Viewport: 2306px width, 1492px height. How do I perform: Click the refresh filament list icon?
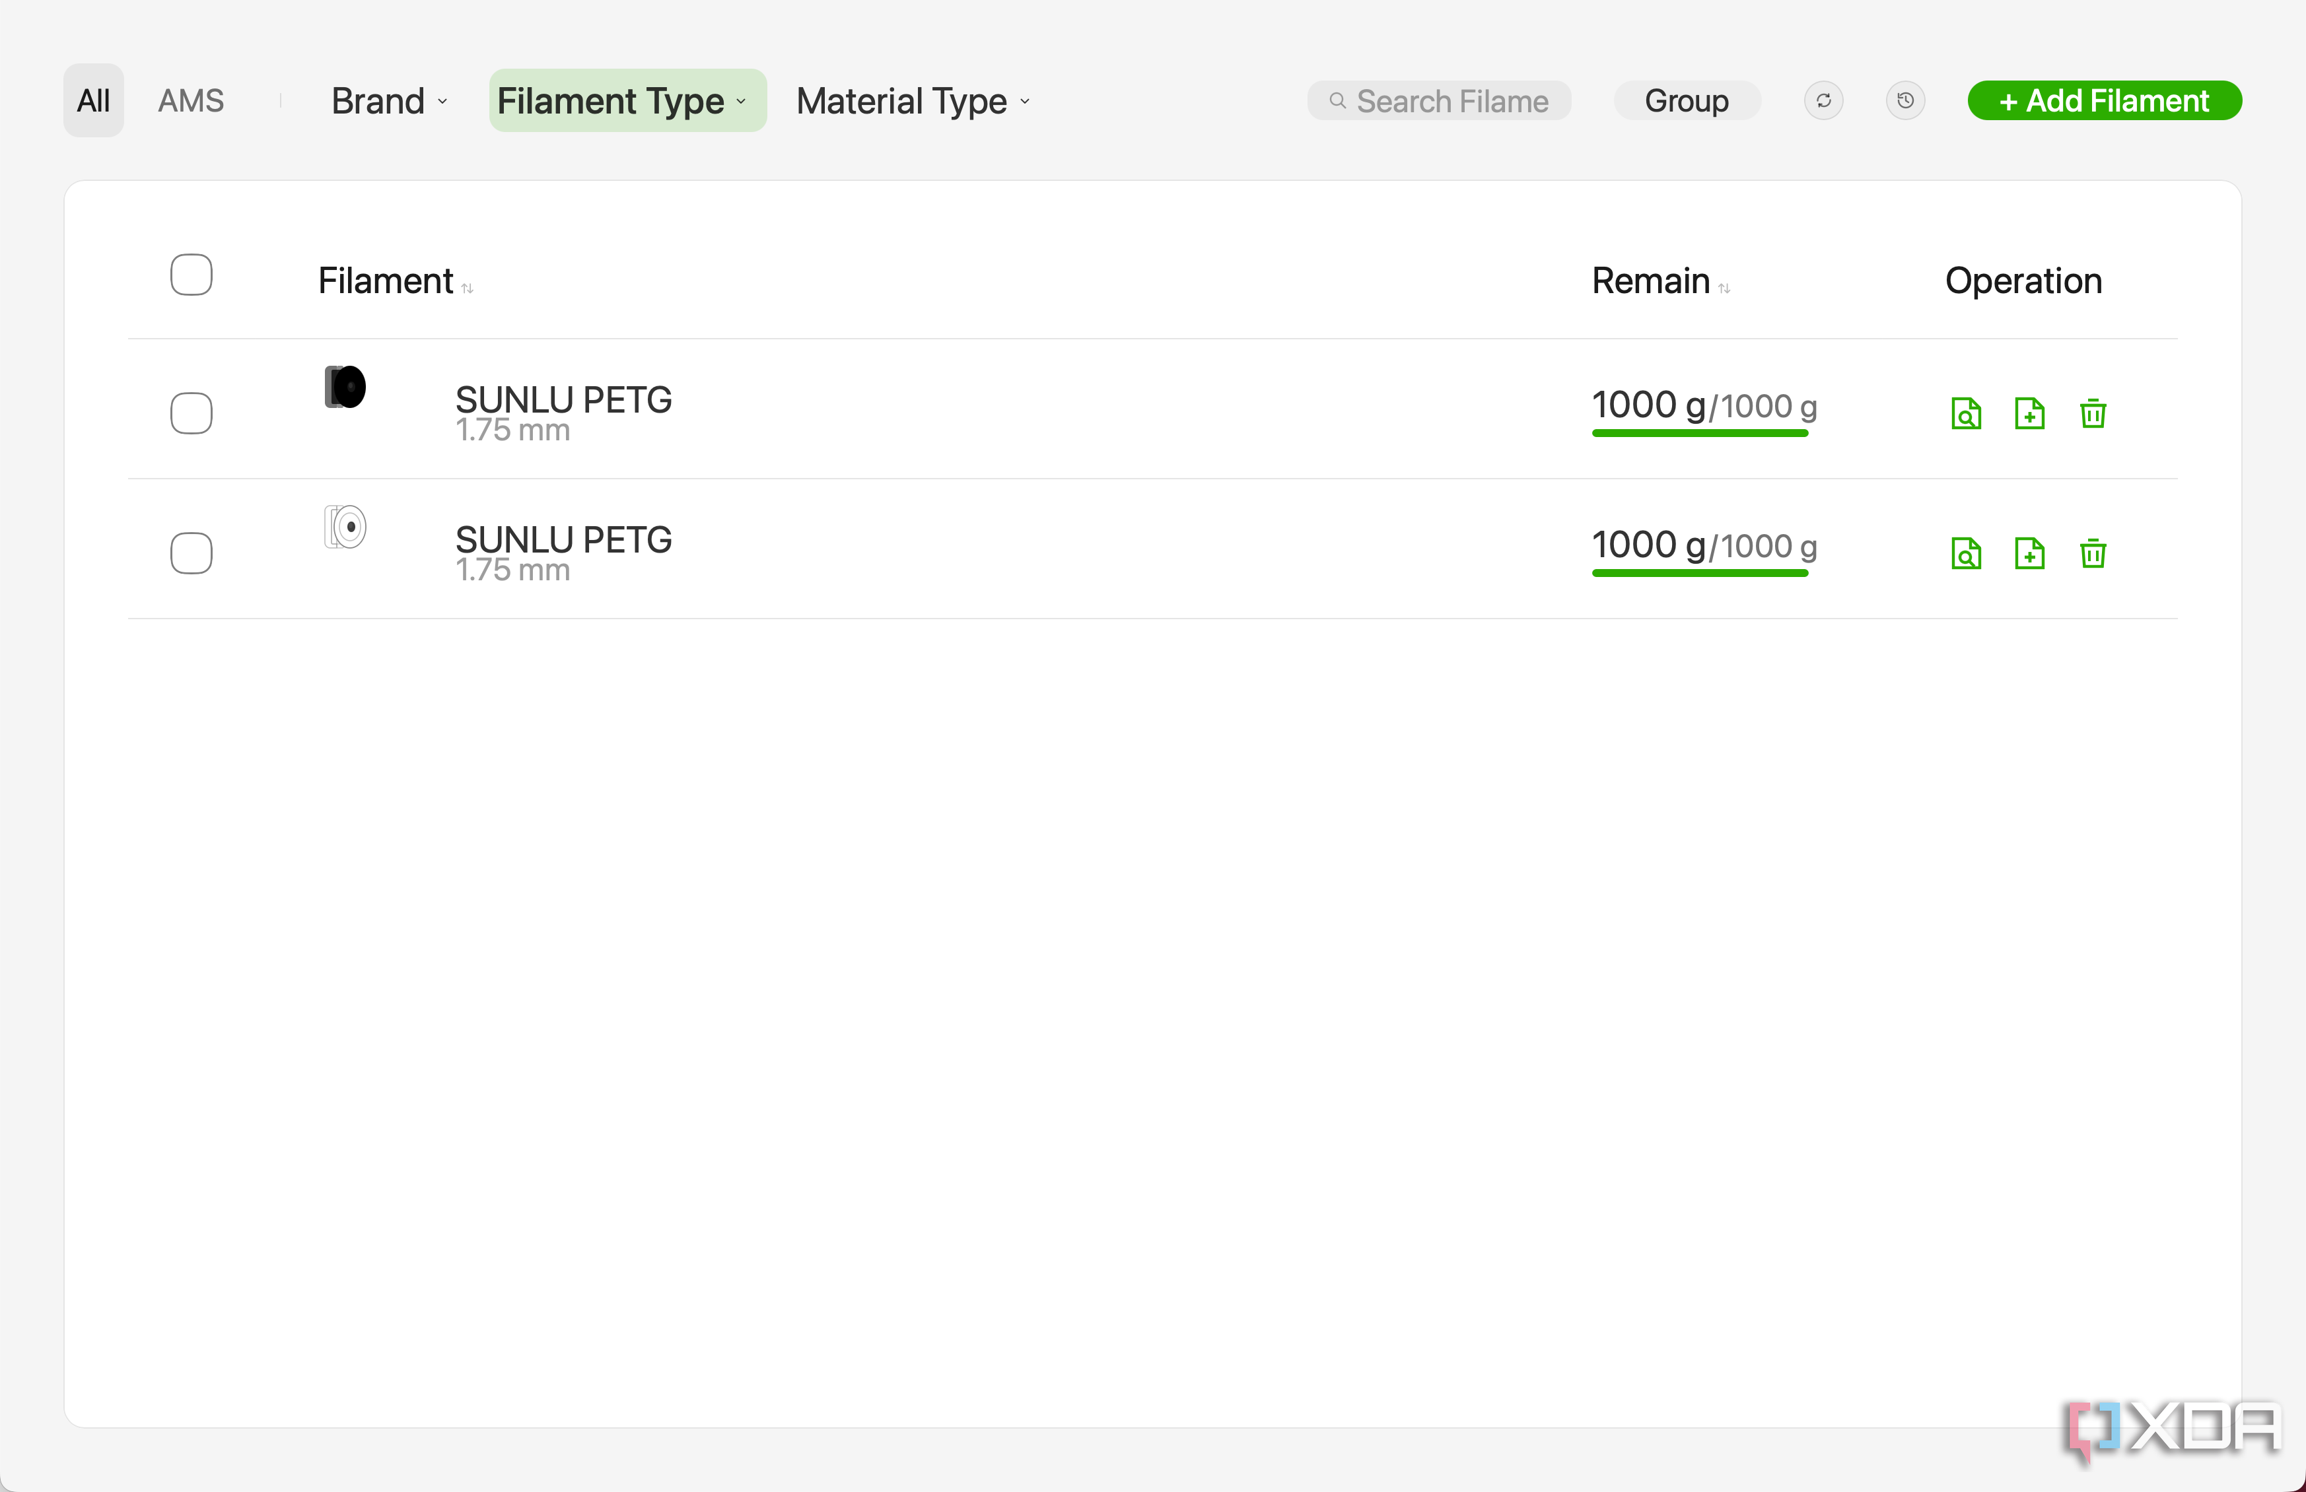tap(1823, 101)
